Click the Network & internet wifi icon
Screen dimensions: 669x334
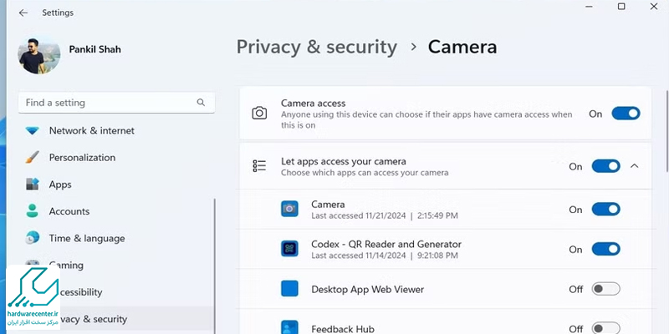(x=33, y=131)
